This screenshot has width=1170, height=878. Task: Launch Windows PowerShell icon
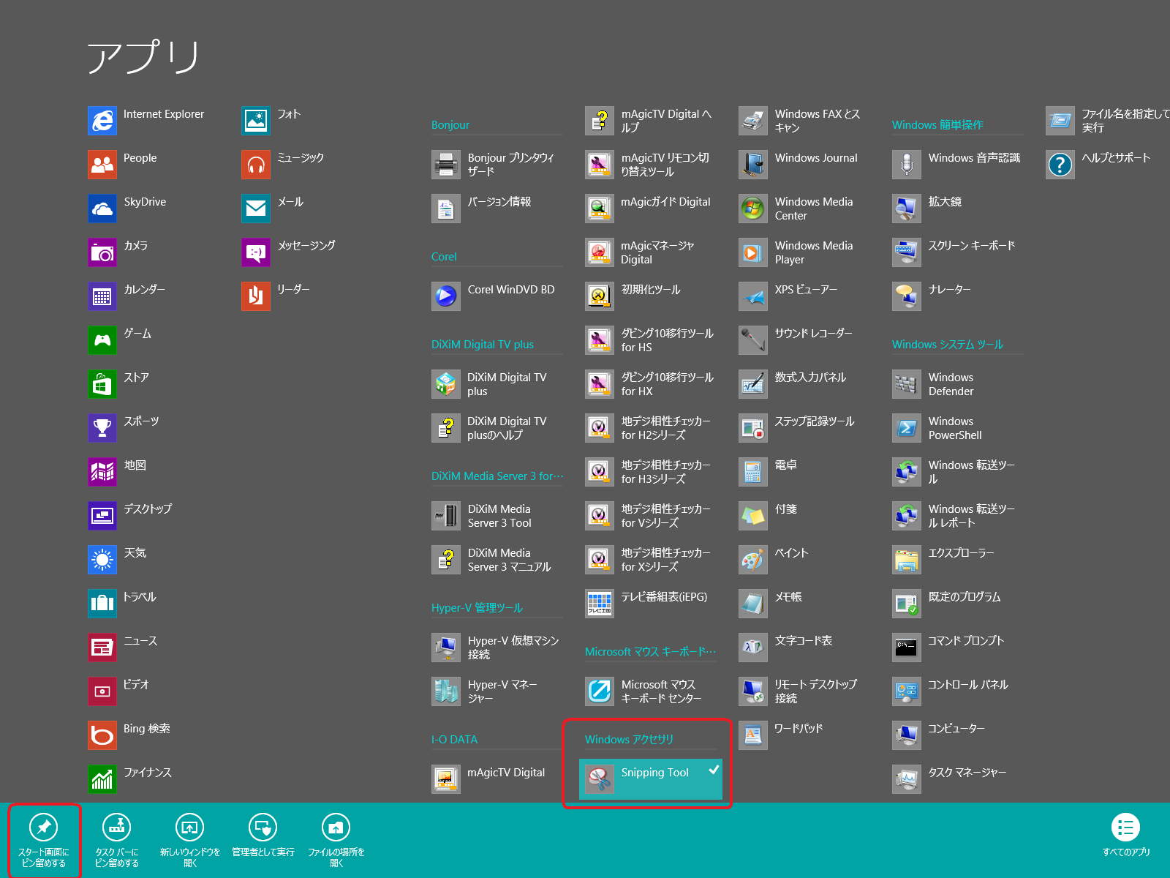(906, 428)
